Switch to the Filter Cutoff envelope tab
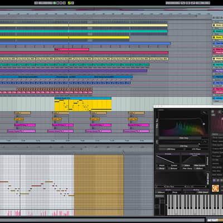The width and height of the screenshot is (223, 223). click(x=195, y=154)
